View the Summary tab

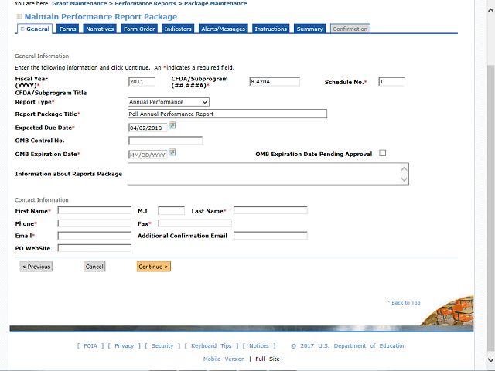[x=309, y=29]
